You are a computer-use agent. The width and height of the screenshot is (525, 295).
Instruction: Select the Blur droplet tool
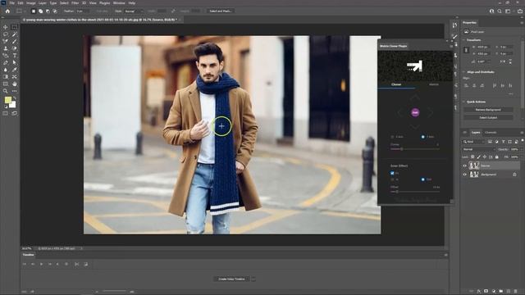pos(6,70)
